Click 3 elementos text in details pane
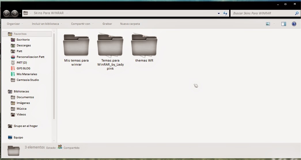 point(35,147)
